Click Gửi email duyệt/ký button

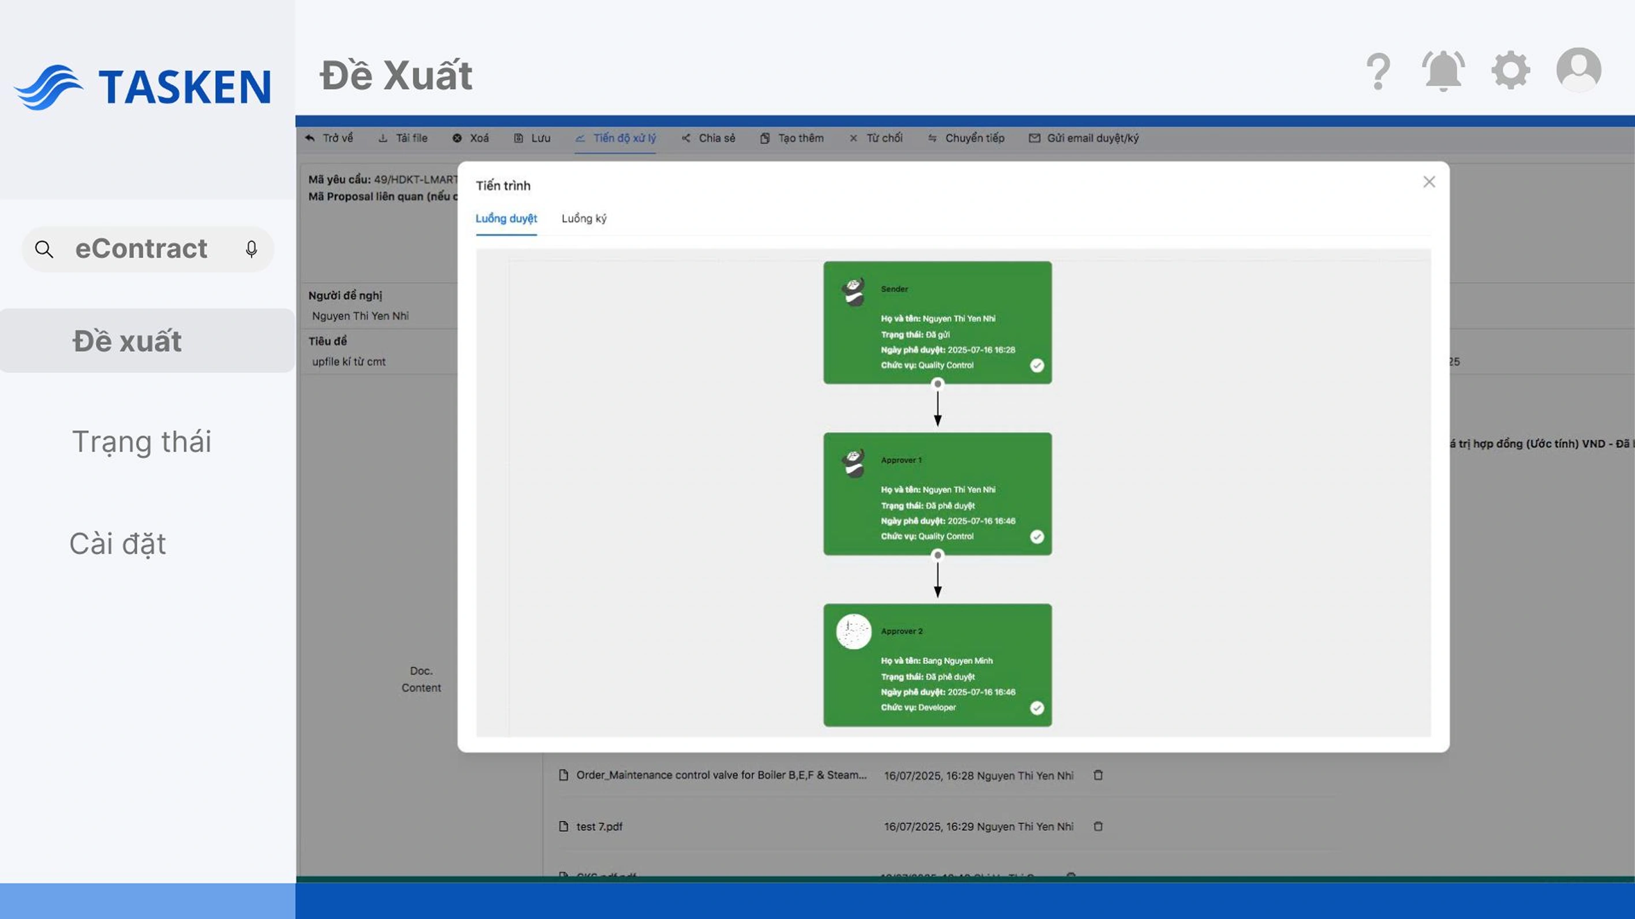(1084, 138)
